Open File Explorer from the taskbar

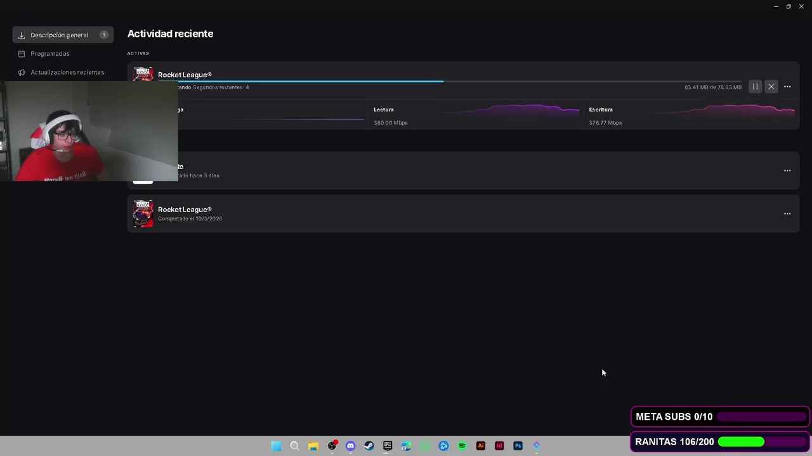313,446
